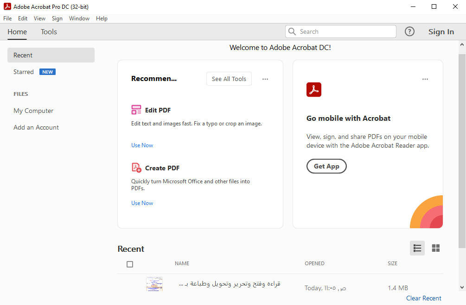Click the Today opened time of the recent file
466x305 pixels.
325,288
